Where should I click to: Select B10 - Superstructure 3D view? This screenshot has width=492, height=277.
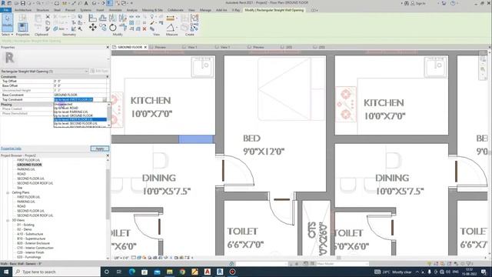(x=31, y=239)
